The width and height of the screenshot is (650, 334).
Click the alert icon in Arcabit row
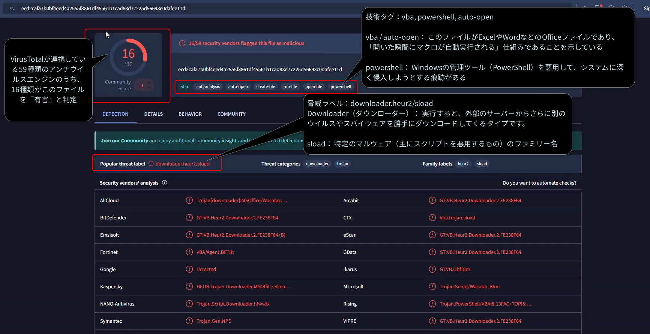click(432, 200)
